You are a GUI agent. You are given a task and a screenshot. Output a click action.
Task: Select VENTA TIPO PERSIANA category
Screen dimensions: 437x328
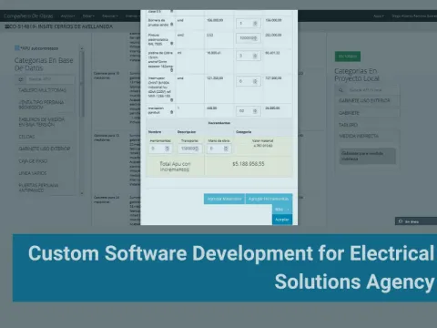pyautogui.click(x=41, y=105)
